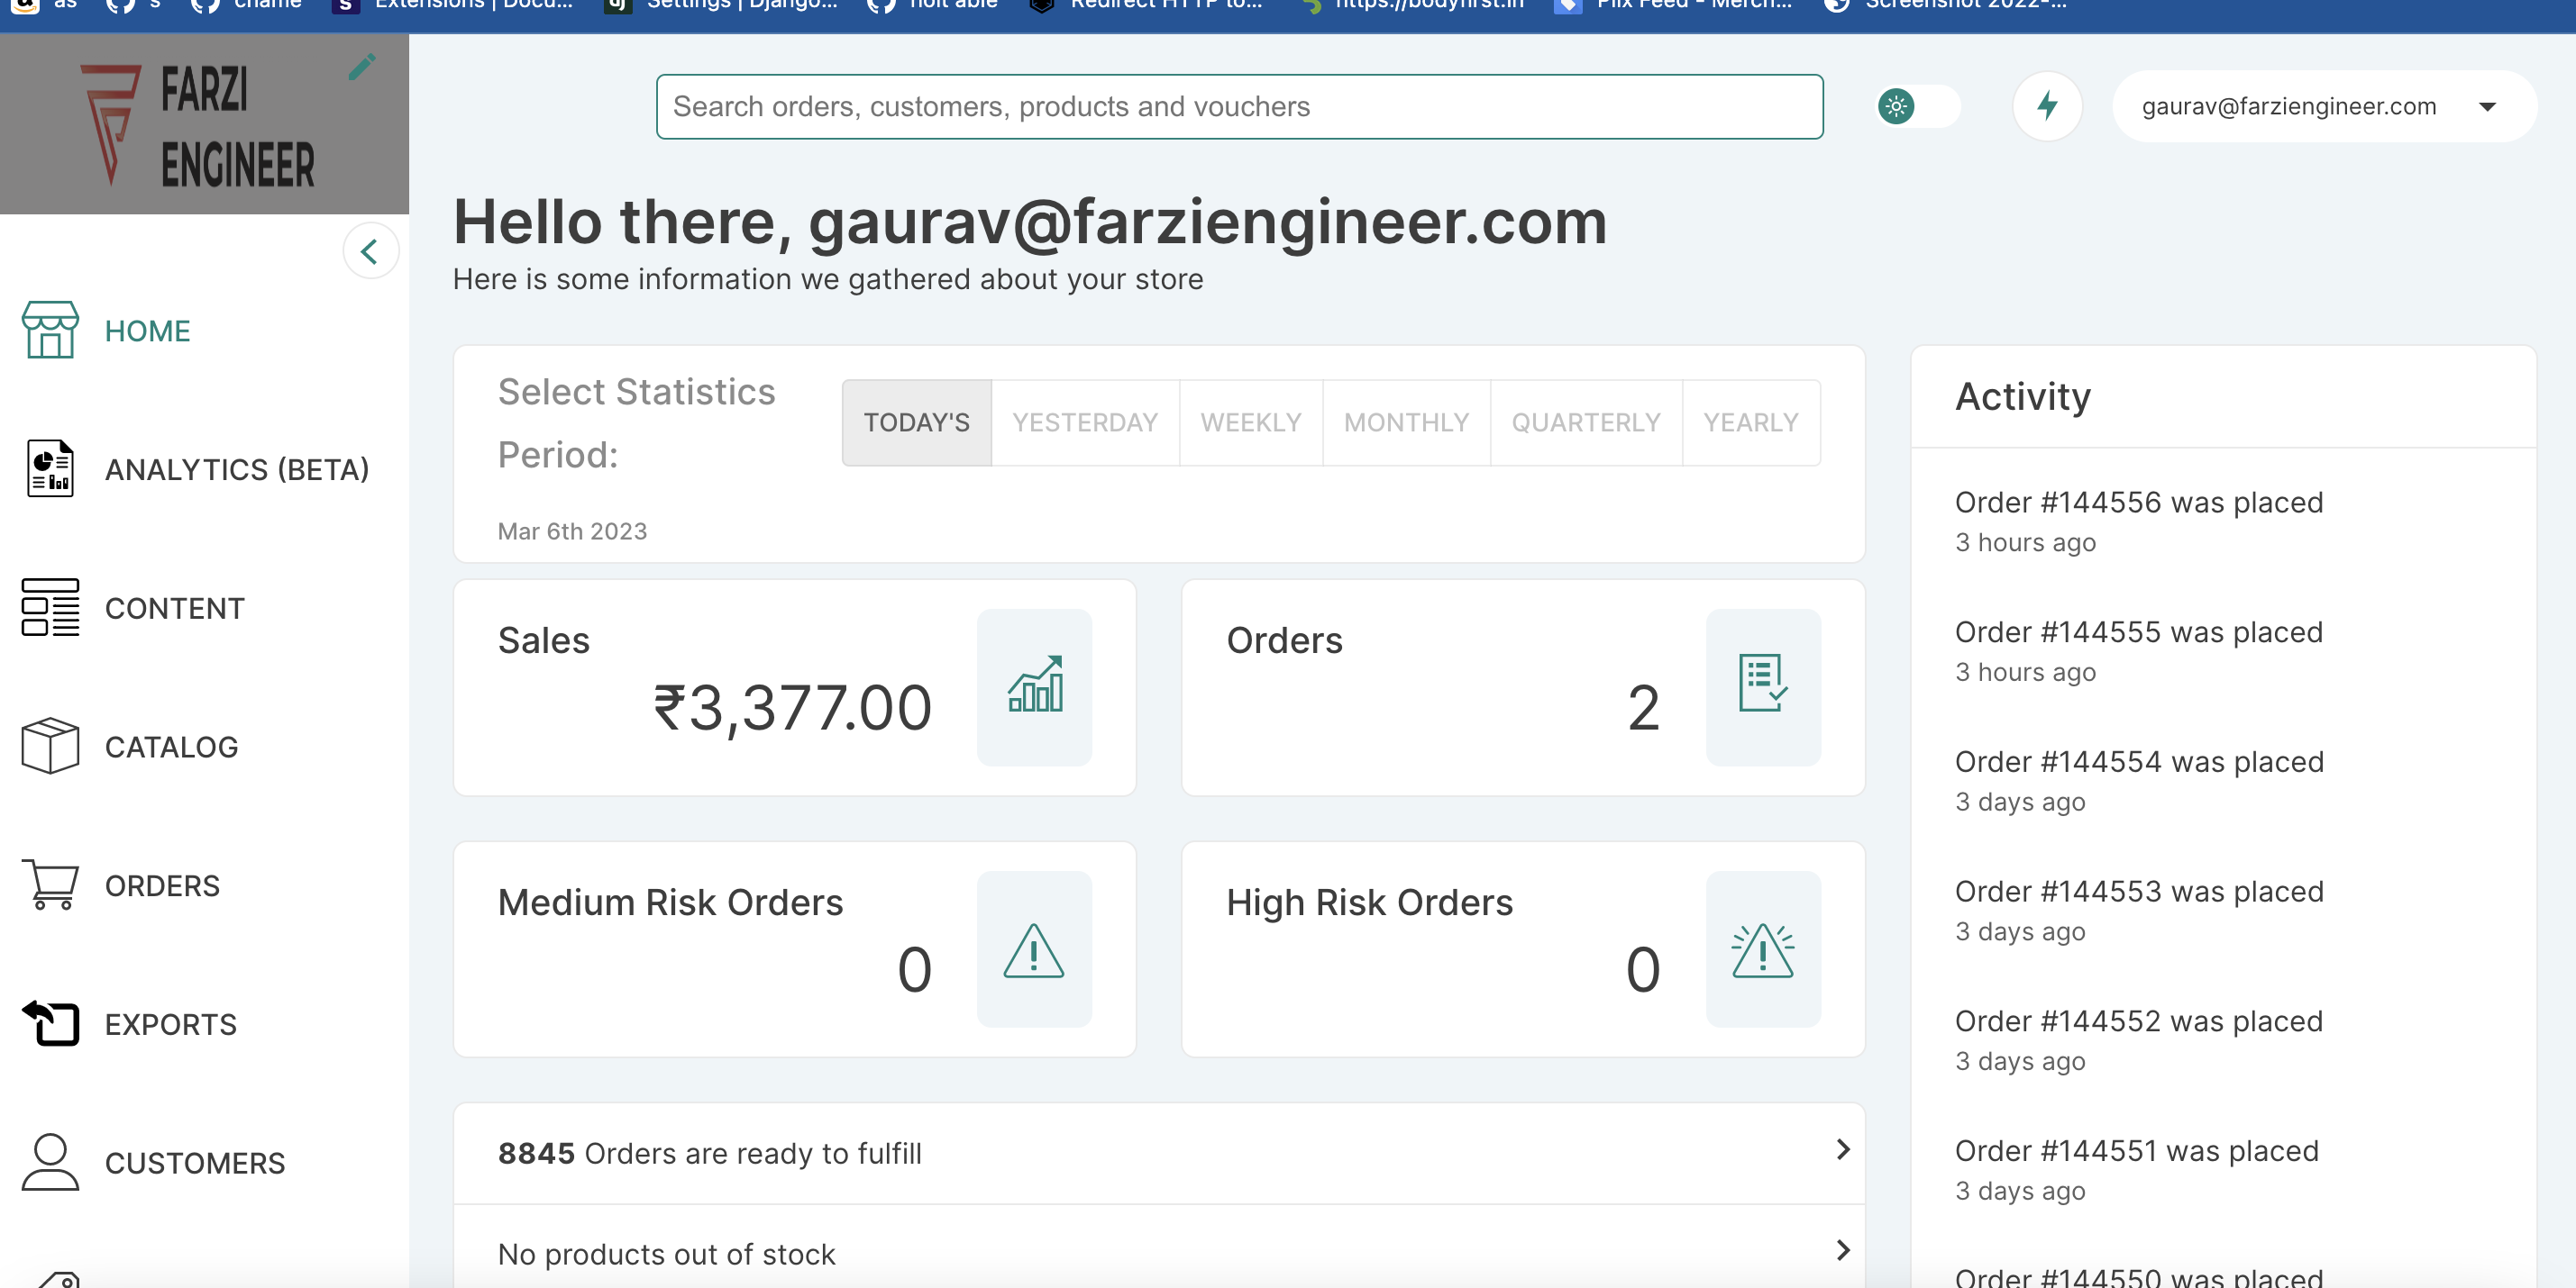
Task: Select the MONTHLY statistics period tab
Action: click(1405, 421)
